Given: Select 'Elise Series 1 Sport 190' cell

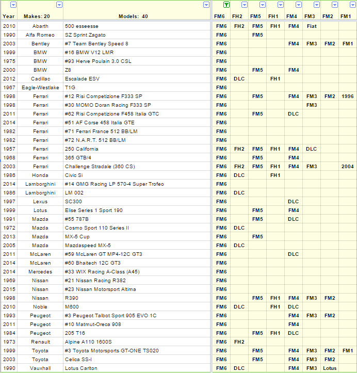Looking at the screenshot, I should click(137, 210).
